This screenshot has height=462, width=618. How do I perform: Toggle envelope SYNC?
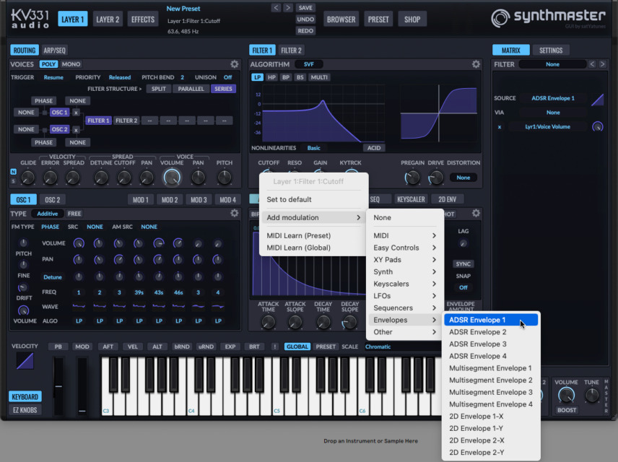coord(463,264)
